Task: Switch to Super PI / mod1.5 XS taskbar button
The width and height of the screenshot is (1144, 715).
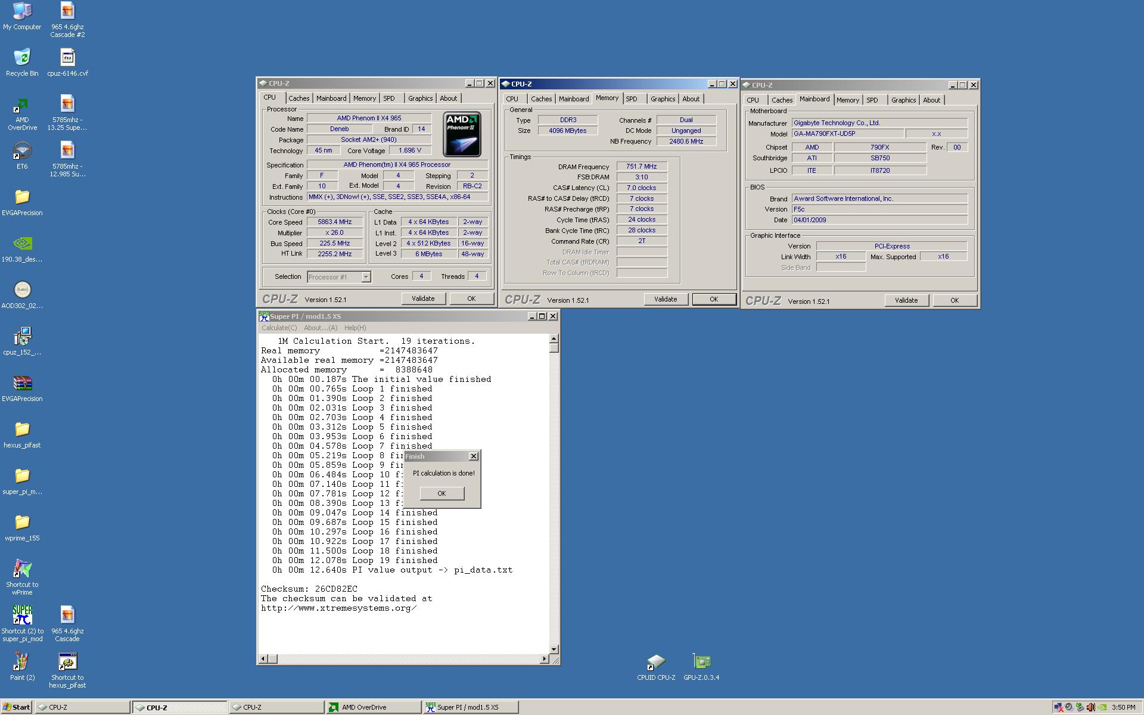Action: (x=471, y=707)
